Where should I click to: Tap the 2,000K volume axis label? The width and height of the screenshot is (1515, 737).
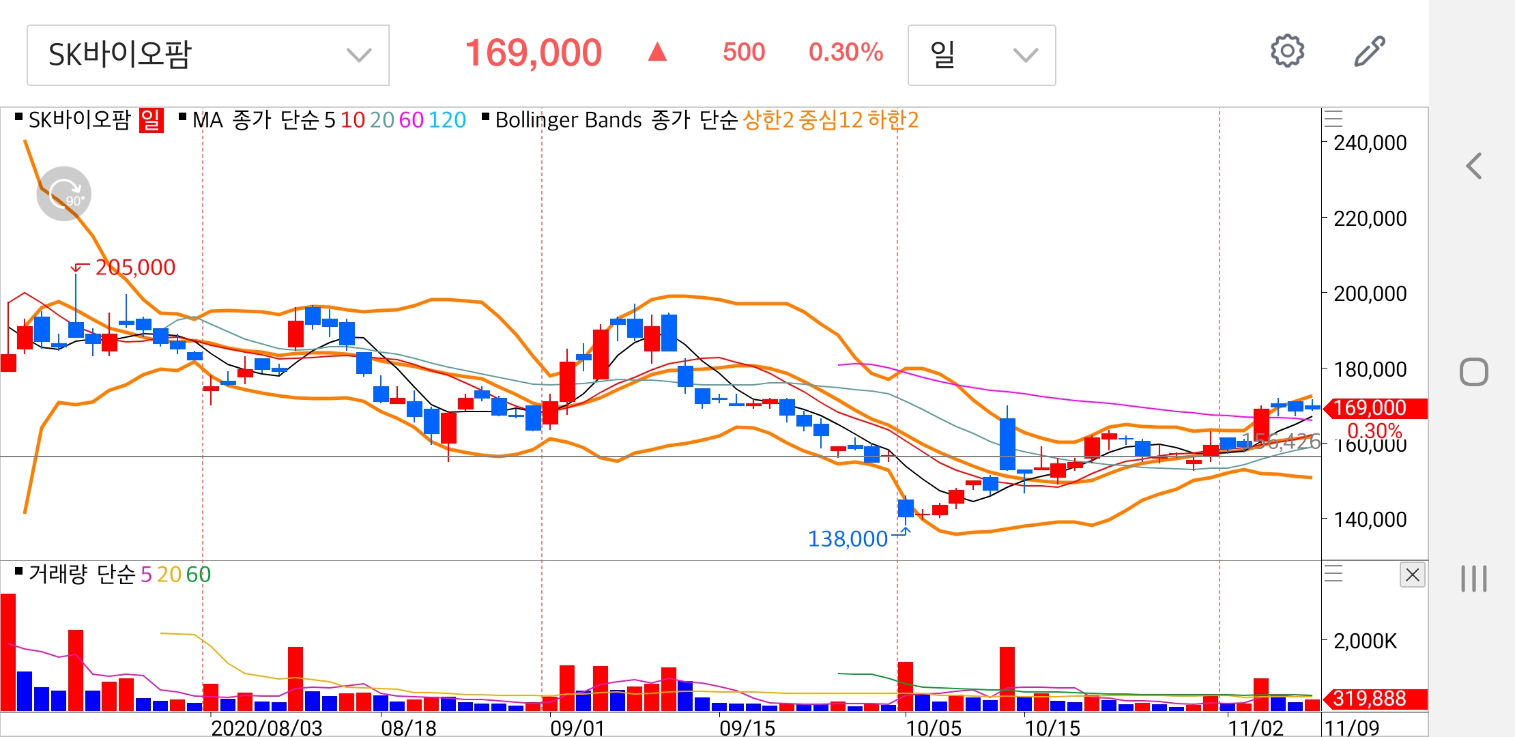1366,641
